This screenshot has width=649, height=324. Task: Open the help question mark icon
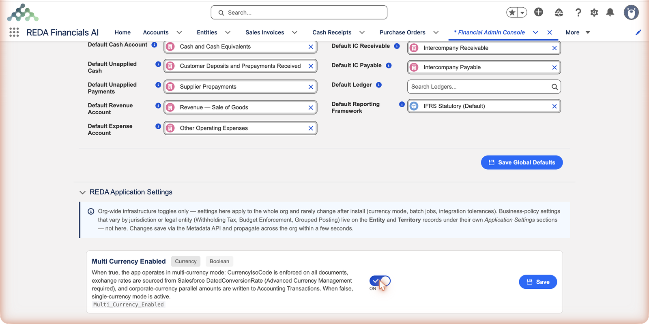[x=578, y=13]
